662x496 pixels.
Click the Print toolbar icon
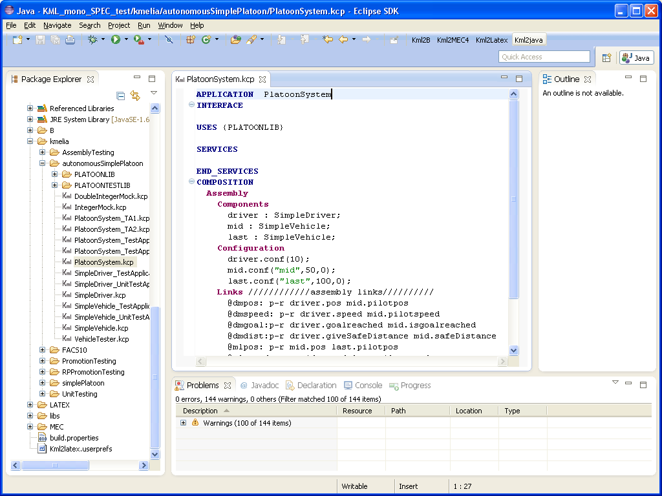click(x=70, y=39)
